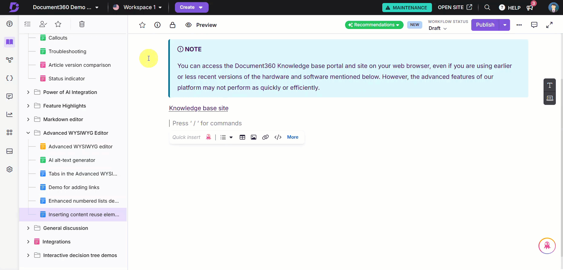The image size is (563, 270).
Task: Click OPEN SITE link
Action: click(455, 7)
